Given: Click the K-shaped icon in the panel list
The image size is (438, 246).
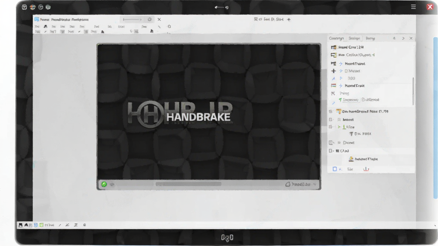Looking at the screenshot, I should pos(333,94).
